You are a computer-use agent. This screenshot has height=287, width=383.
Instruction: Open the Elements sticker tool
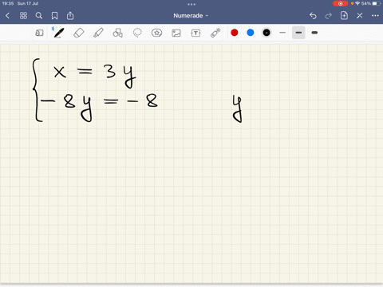[156, 33]
